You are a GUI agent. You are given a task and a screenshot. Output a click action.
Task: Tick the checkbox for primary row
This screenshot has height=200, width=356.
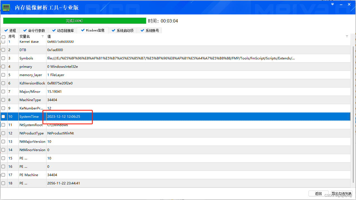coord(3,67)
